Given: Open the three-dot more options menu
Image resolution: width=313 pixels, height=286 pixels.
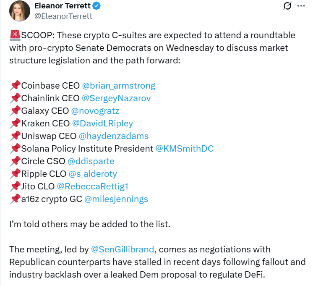Looking at the screenshot, I should (301, 6).
